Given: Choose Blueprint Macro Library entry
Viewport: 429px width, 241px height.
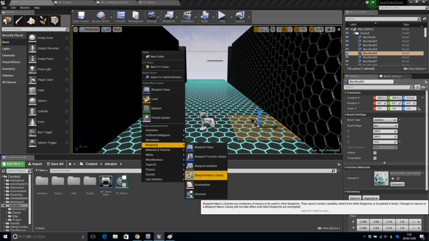Looking at the screenshot, I should [206, 176].
